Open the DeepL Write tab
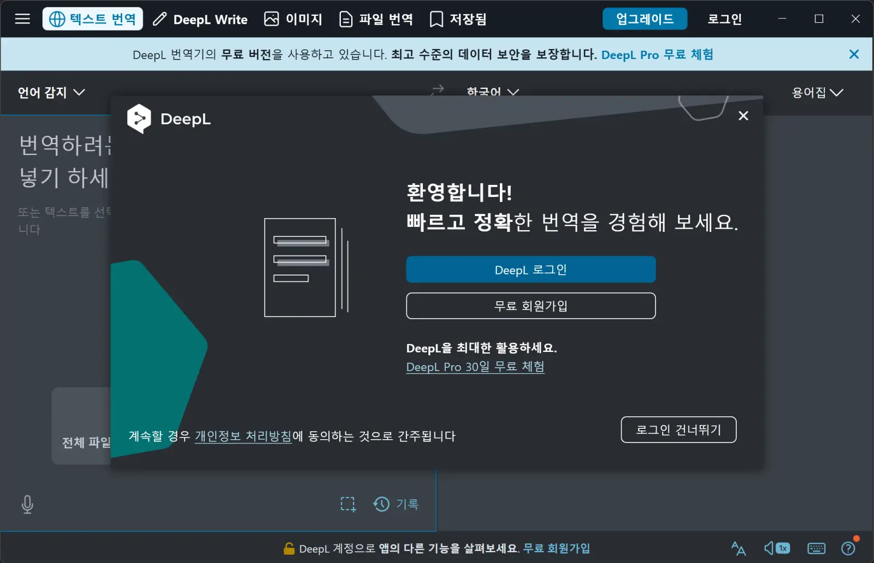874x563 pixels. (200, 19)
